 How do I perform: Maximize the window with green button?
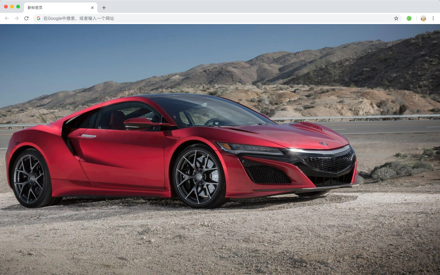point(18,7)
